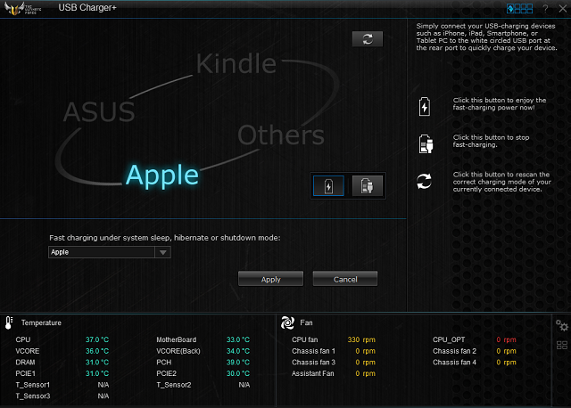Open settings with the gears icon

[x=561, y=325]
